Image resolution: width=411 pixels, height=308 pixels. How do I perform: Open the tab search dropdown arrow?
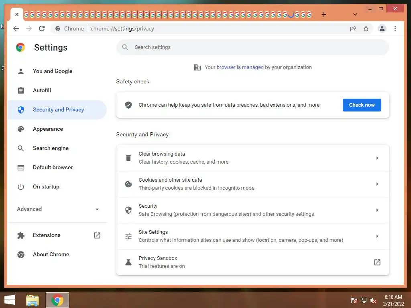(355, 14)
